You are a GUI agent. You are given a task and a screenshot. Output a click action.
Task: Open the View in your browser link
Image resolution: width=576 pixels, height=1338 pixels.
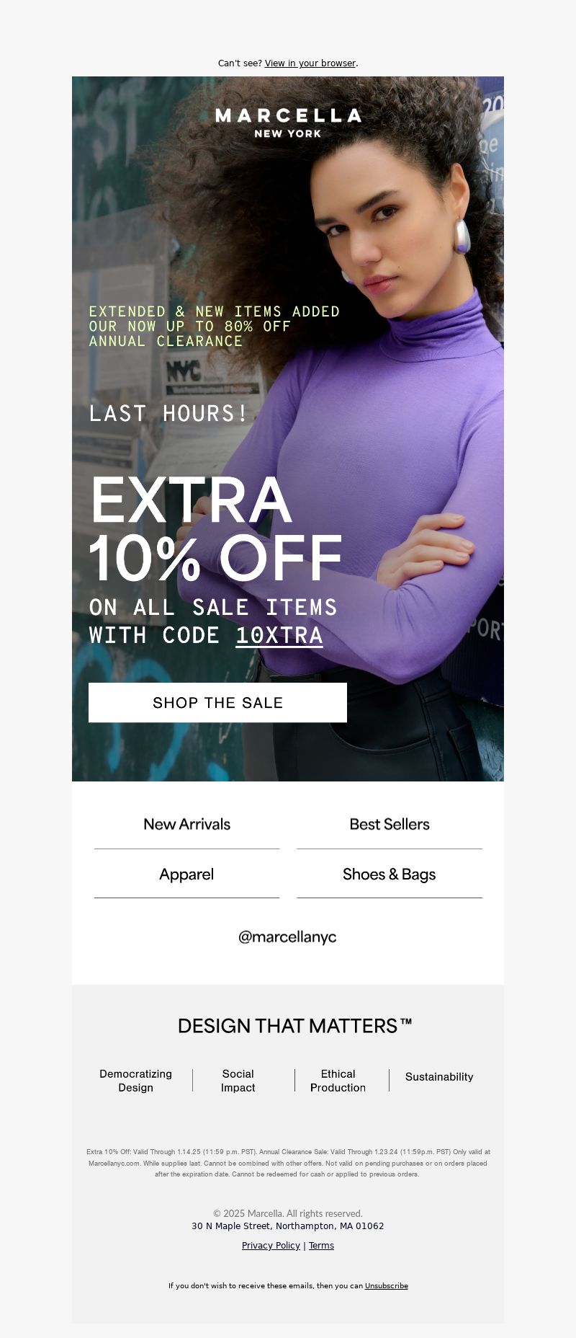(310, 63)
